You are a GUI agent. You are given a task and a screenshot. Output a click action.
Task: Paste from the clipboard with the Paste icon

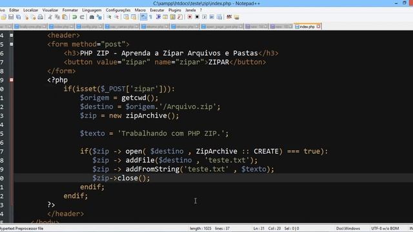pyautogui.click(x=65, y=17)
